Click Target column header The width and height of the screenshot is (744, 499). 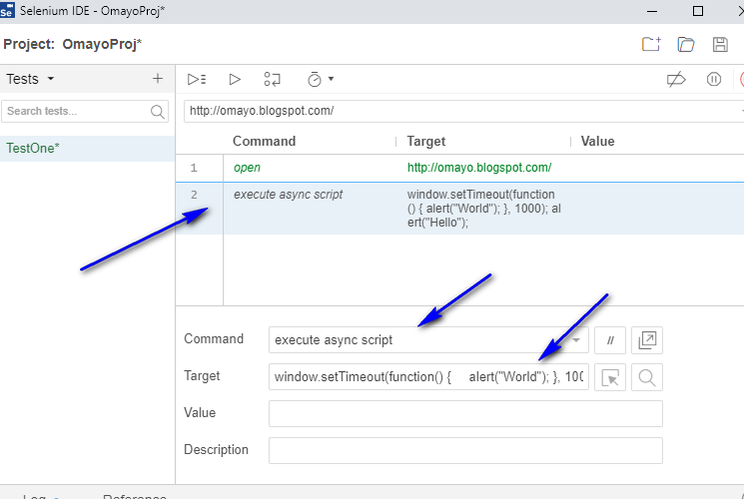tap(426, 142)
